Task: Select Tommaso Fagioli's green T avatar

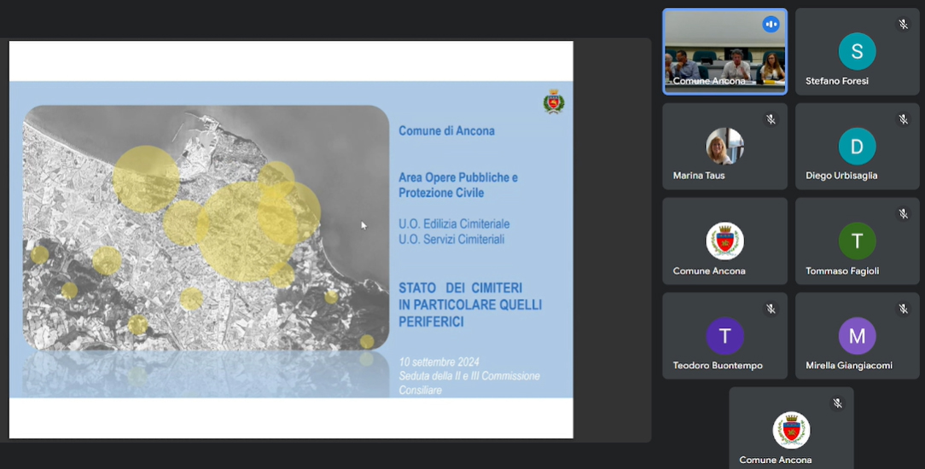Action: point(857,240)
